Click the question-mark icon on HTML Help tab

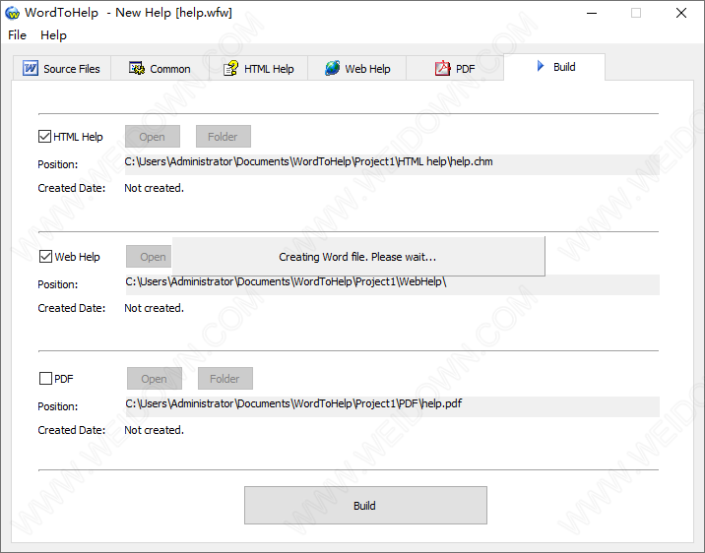(230, 68)
